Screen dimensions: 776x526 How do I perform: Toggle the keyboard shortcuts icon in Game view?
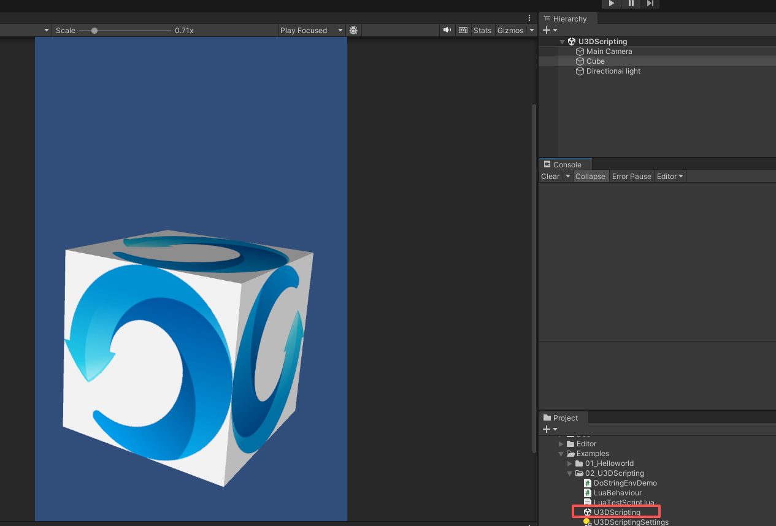[463, 30]
